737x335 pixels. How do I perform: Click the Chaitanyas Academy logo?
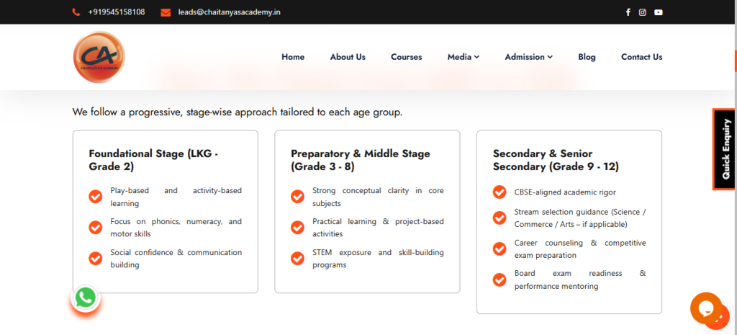(x=99, y=57)
